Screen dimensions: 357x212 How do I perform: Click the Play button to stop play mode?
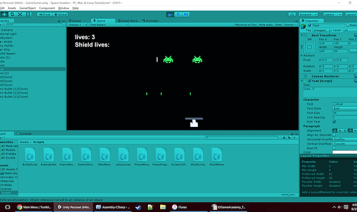[x=170, y=15]
